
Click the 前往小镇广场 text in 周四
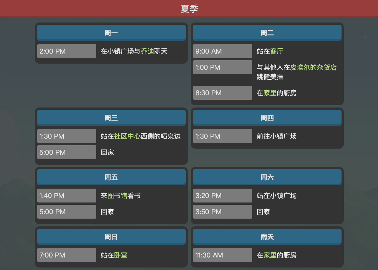tap(277, 136)
